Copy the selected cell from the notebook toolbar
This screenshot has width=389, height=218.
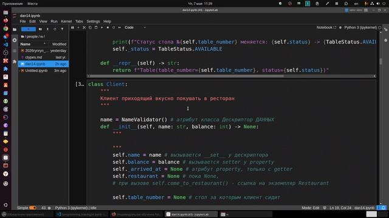[x=90, y=27]
